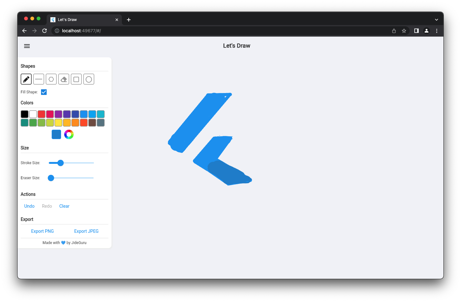Click the currently selected color preview
The image size is (461, 302).
pyautogui.click(x=56, y=134)
